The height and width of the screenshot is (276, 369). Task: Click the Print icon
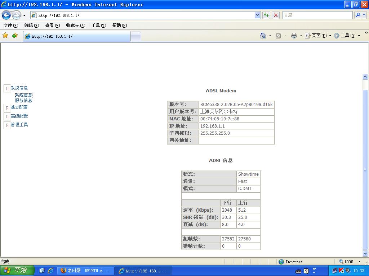[x=294, y=36]
